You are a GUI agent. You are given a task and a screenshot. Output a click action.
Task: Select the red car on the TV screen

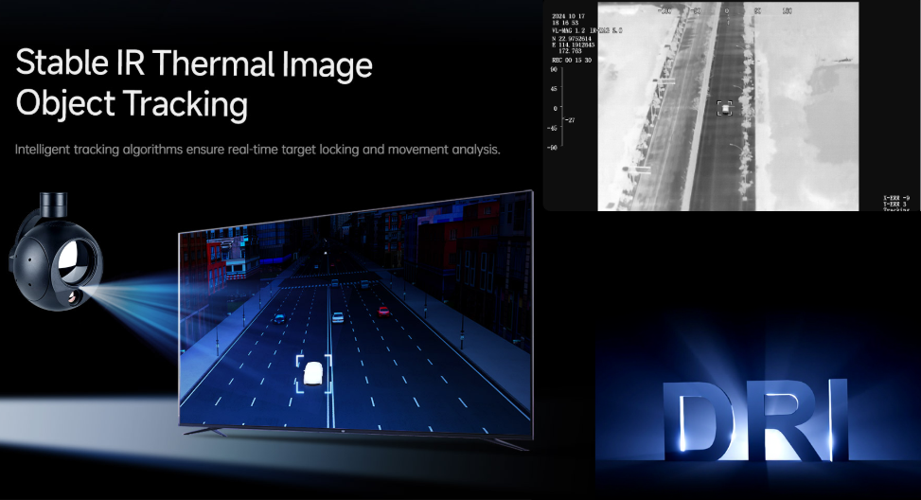pyautogui.click(x=383, y=310)
